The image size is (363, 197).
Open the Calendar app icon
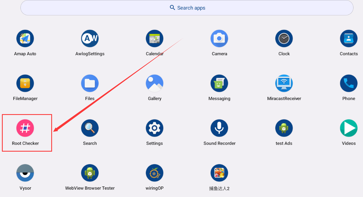pos(155,39)
